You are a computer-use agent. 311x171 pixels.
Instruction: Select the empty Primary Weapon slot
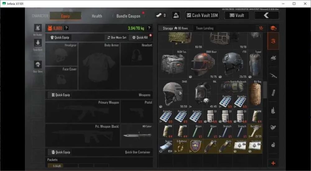[82, 112]
